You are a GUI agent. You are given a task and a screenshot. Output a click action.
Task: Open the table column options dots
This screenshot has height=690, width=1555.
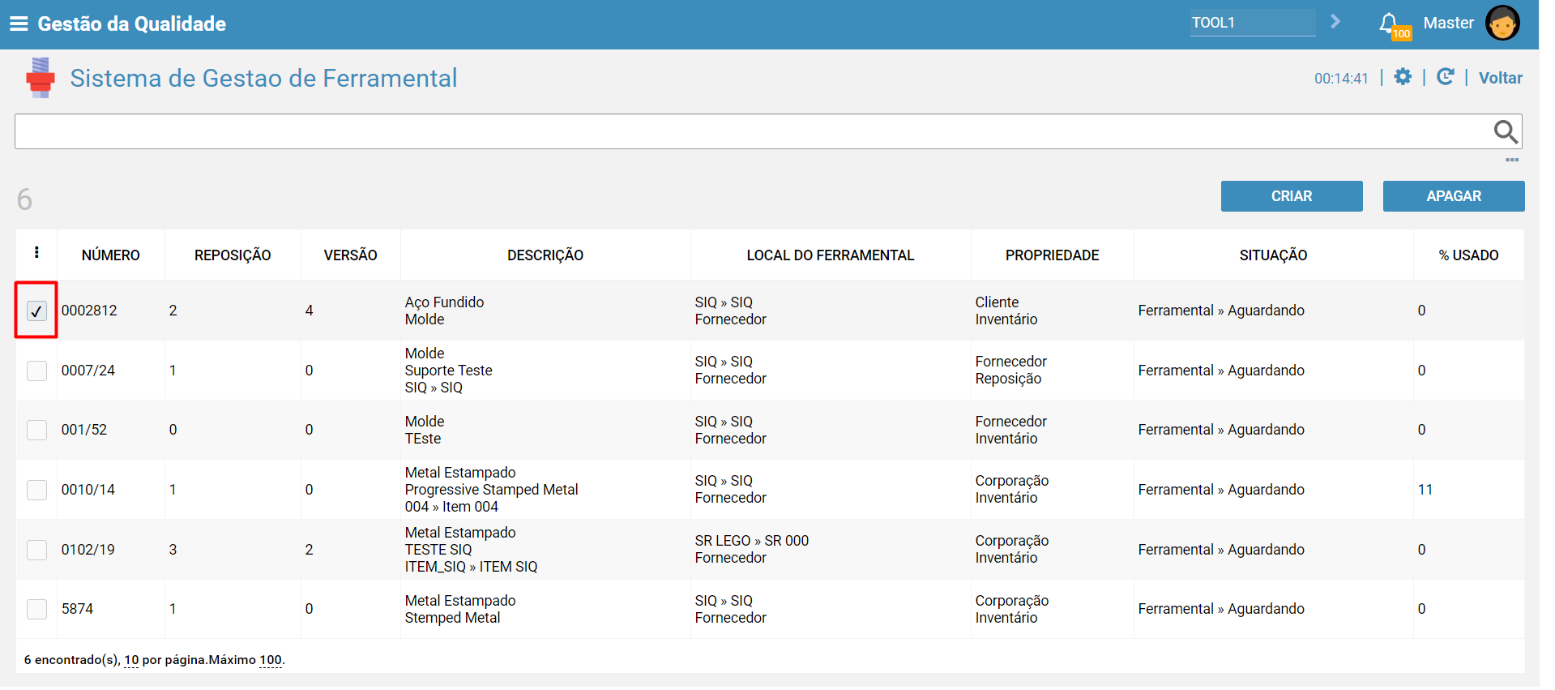tap(36, 253)
